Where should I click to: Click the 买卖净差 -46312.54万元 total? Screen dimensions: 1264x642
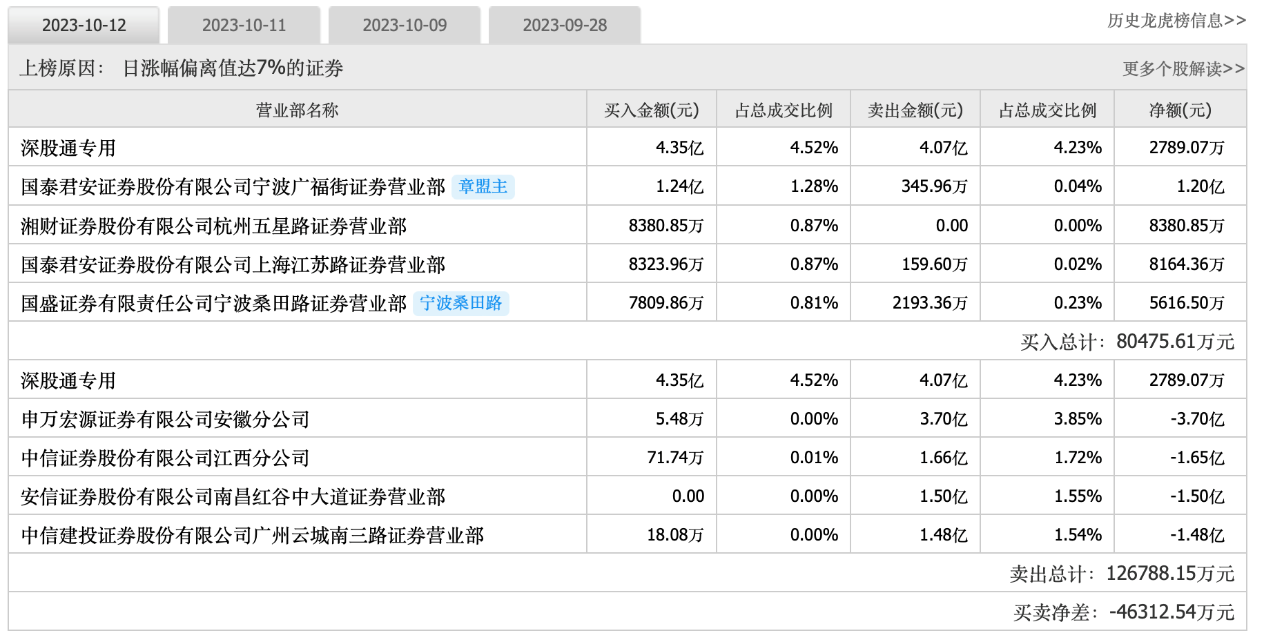1124,612
